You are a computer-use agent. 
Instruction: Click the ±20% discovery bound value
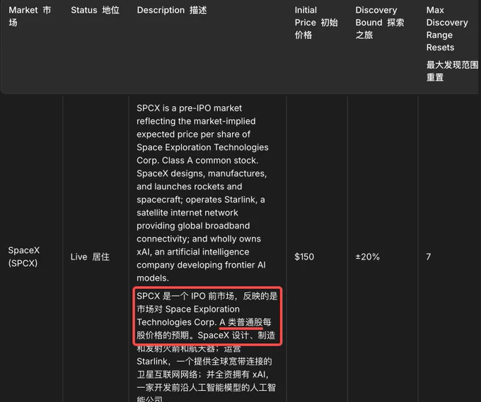(x=368, y=256)
